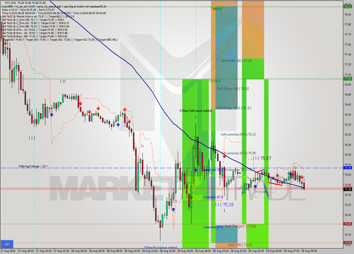Click the 77.85 price axis value

pos(347,25)
